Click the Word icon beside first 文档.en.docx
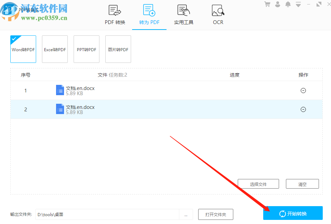Image resolution: width=331 pixels, height=224 pixels. (x=60, y=90)
